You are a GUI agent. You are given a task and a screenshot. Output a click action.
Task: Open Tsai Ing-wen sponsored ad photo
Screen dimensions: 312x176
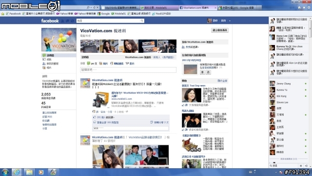[192, 95]
